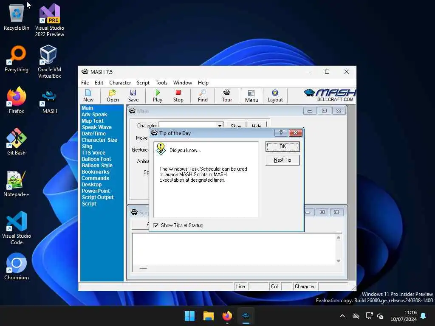This screenshot has width=435, height=326.
Task: Click the Show button in Main window
Action: click(236, 126)
